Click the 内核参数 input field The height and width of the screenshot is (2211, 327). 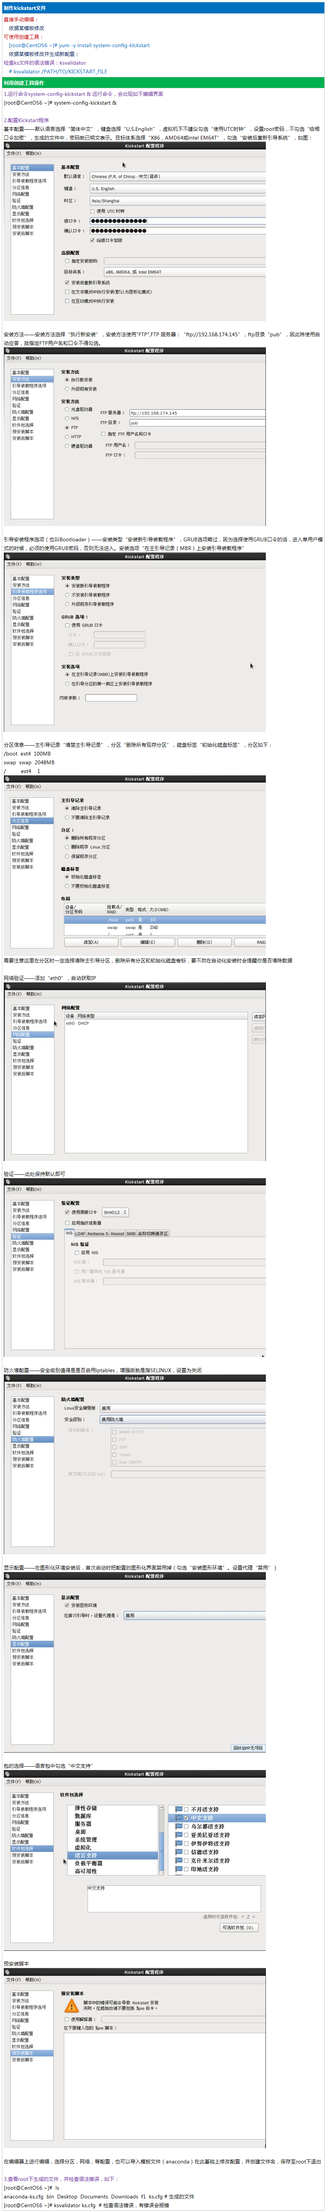(111, 698)
